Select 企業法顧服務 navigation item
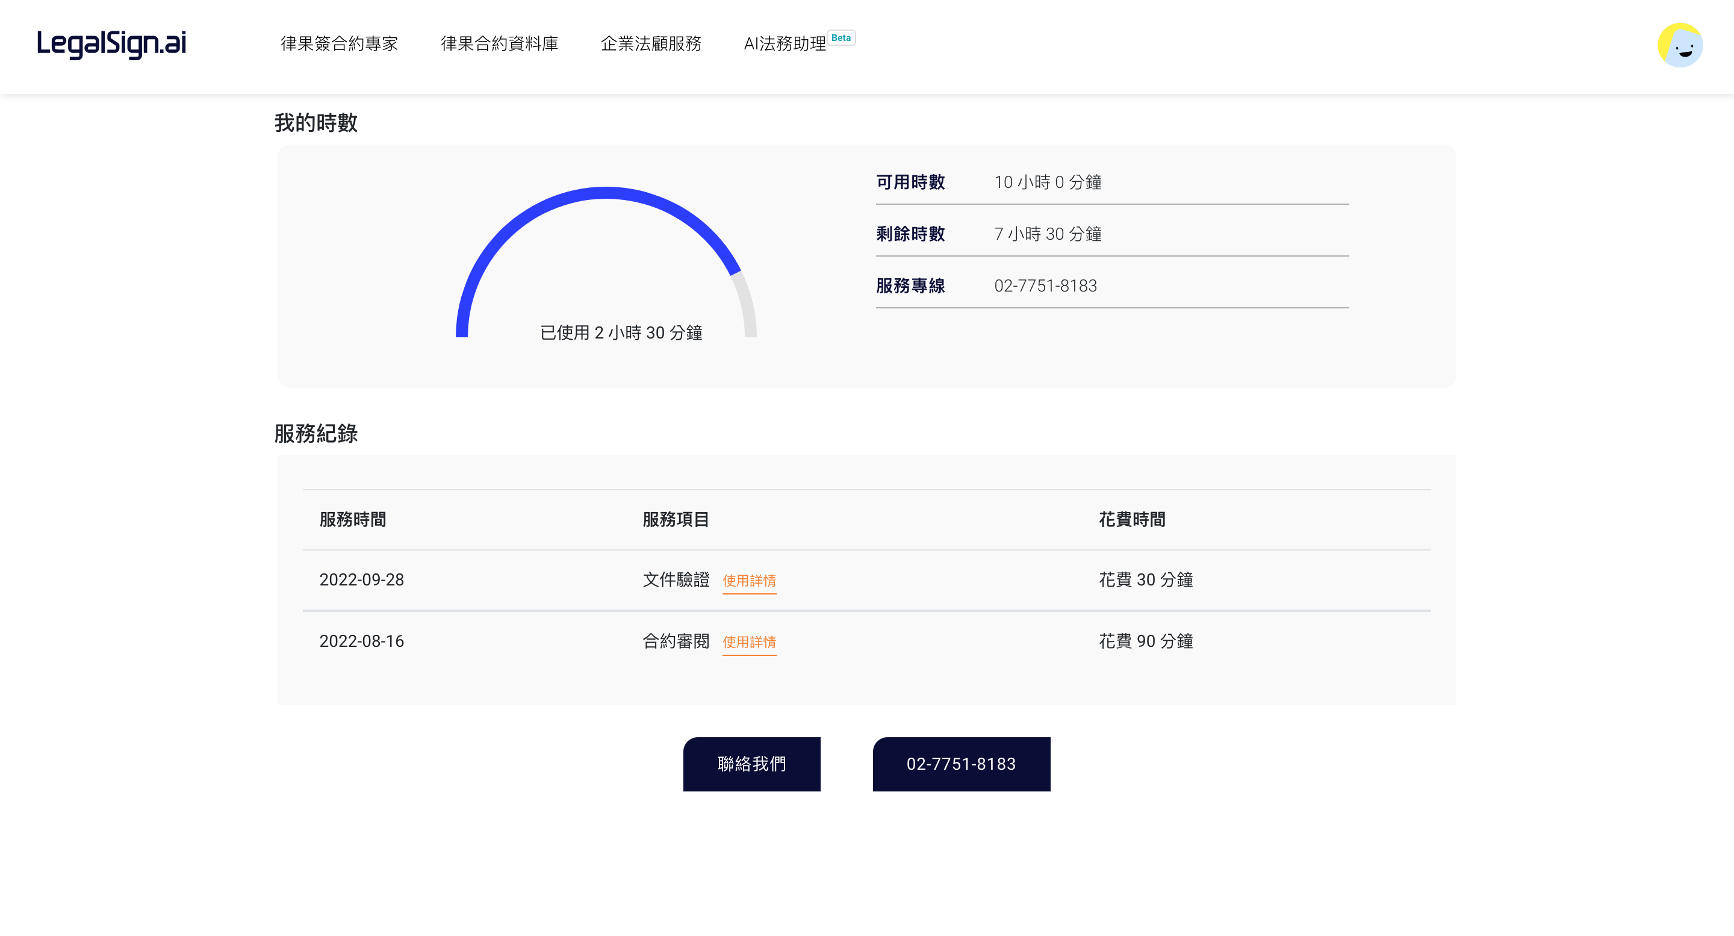 650,44
